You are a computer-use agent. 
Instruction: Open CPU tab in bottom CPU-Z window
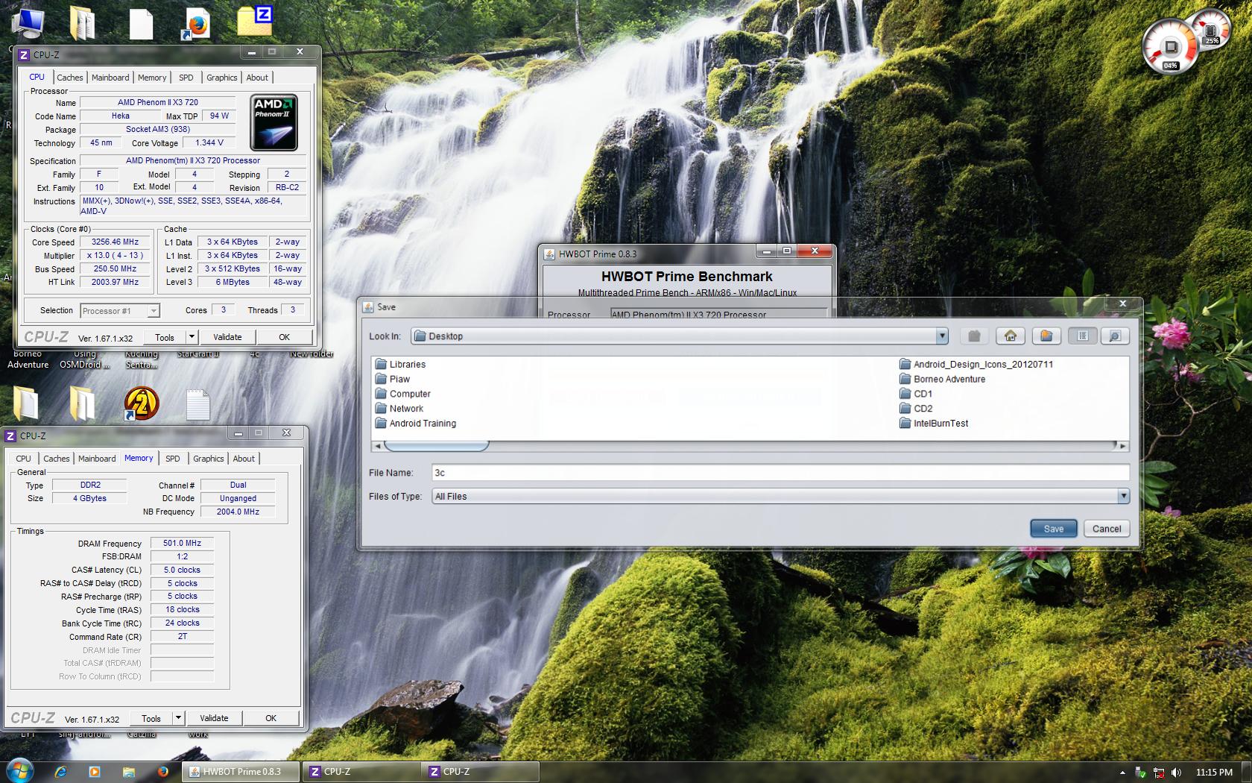(x=24, y=459)
